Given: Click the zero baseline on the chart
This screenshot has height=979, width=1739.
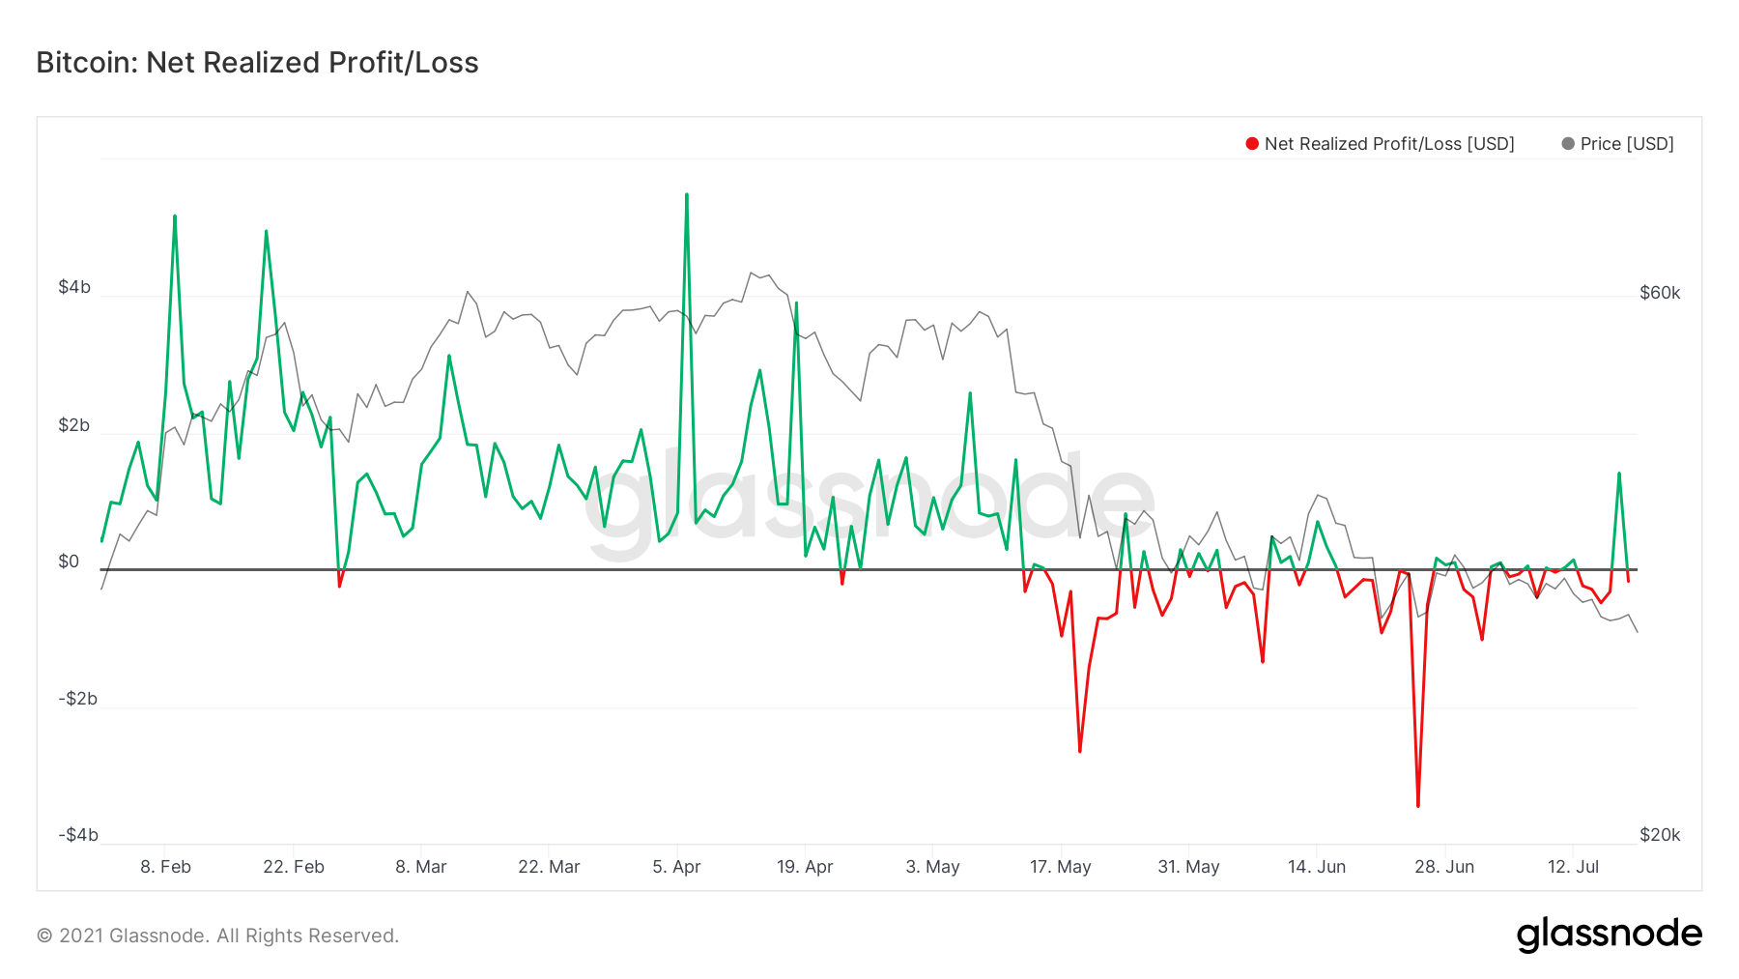Looking at the screenshot, I should 869,570.
